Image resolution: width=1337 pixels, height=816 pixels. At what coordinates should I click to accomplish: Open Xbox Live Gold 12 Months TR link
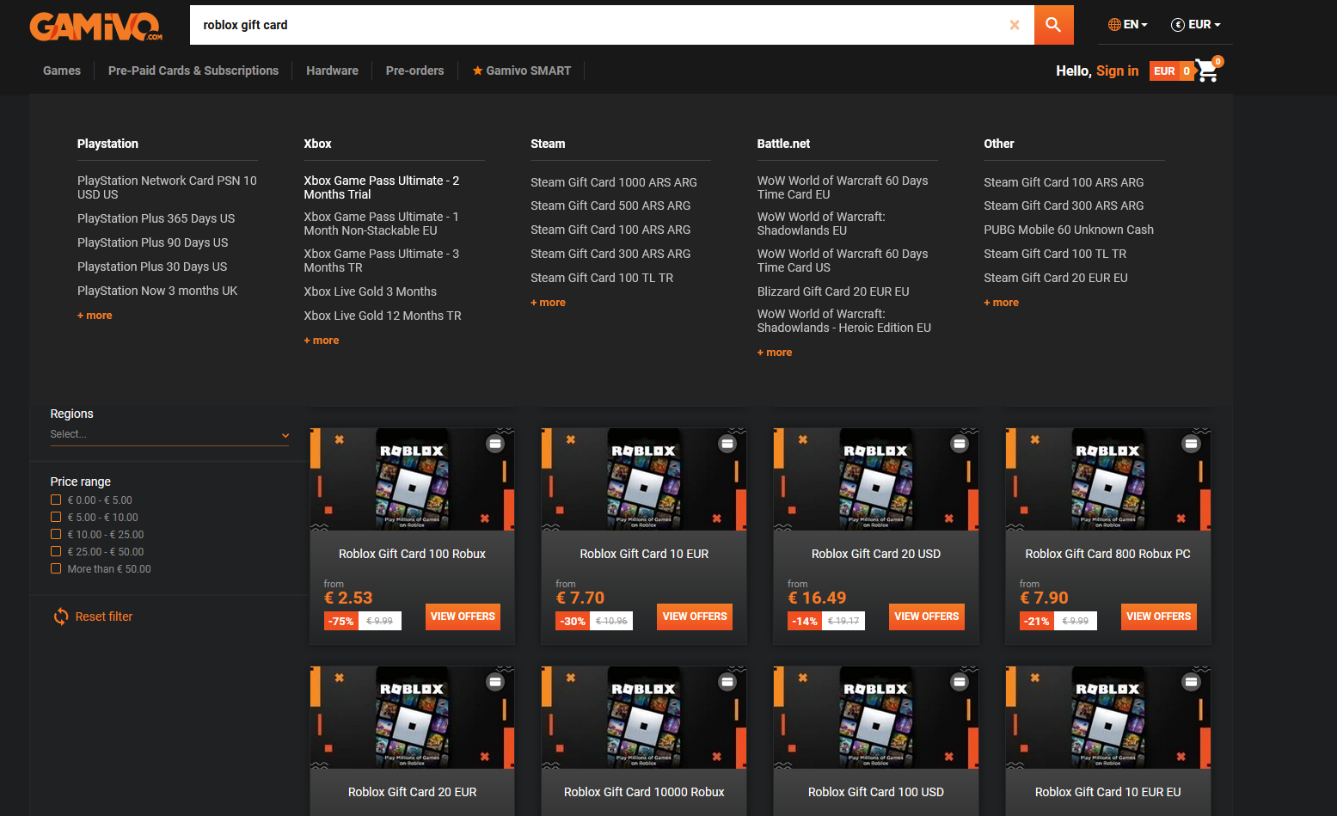[x=383, y=316]
